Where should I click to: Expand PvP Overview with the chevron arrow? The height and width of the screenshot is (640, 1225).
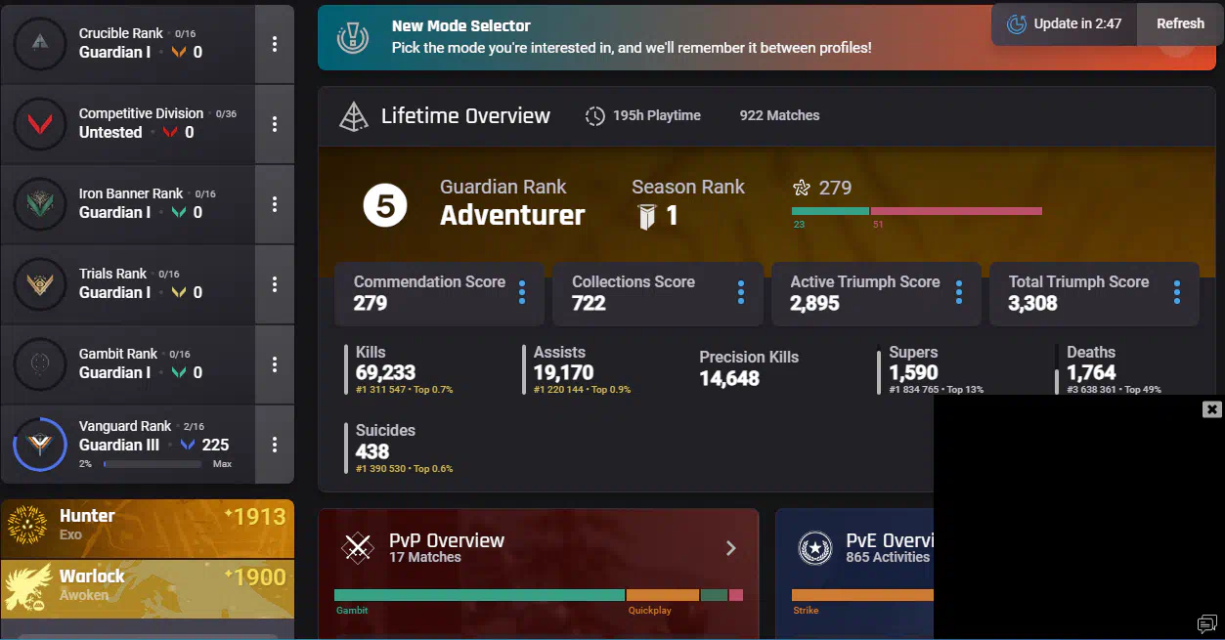pyautogui.click(x=730, y=548)
